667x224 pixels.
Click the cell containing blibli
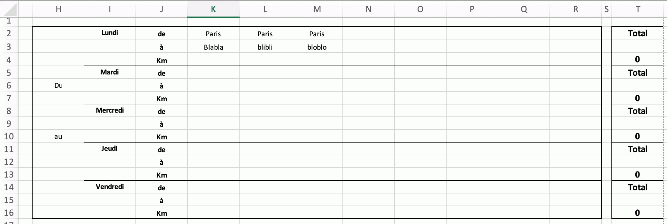265,47
